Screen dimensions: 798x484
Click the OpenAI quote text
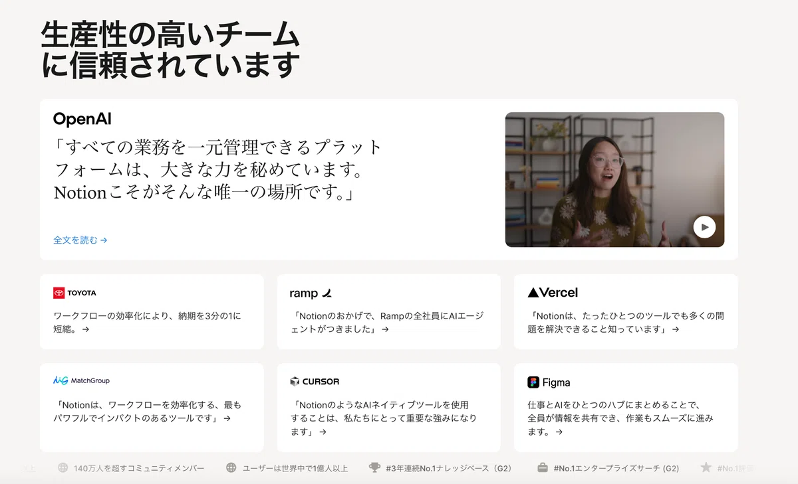click(218, 170)
